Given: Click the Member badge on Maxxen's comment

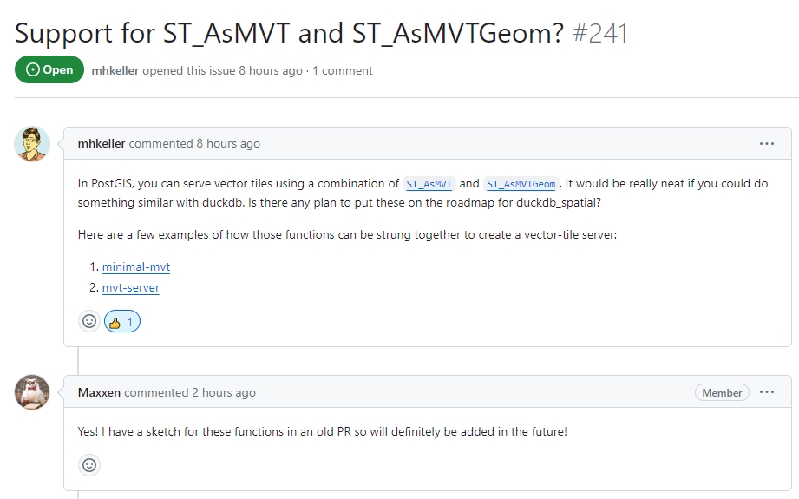Looking at the screenshot, I should pos(722,392).
